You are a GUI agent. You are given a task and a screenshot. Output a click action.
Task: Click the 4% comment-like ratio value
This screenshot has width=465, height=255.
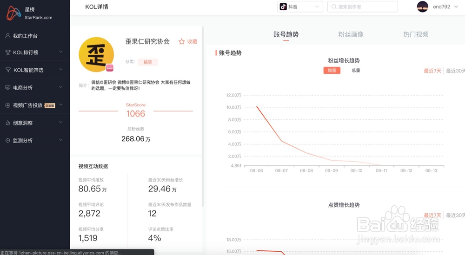(x=154, y=238)
